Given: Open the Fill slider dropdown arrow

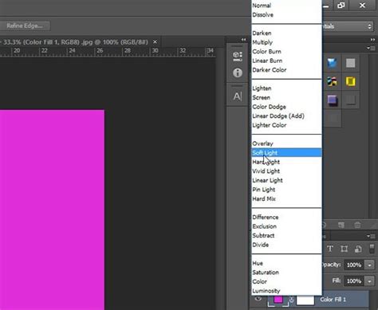Looking at the screenshot, I should click(369, 281).
